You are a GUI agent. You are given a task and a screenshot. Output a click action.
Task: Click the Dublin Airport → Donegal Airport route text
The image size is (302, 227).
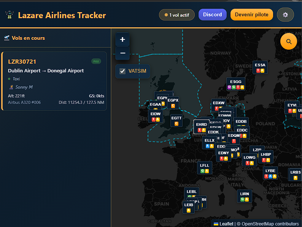coord(46,71)
